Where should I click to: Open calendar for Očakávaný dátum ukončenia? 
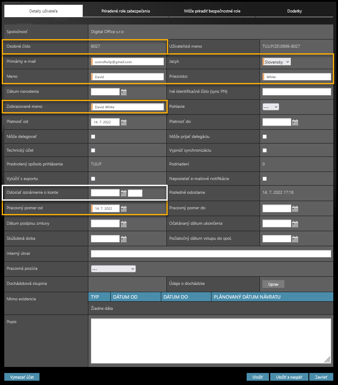coord(295,224)
